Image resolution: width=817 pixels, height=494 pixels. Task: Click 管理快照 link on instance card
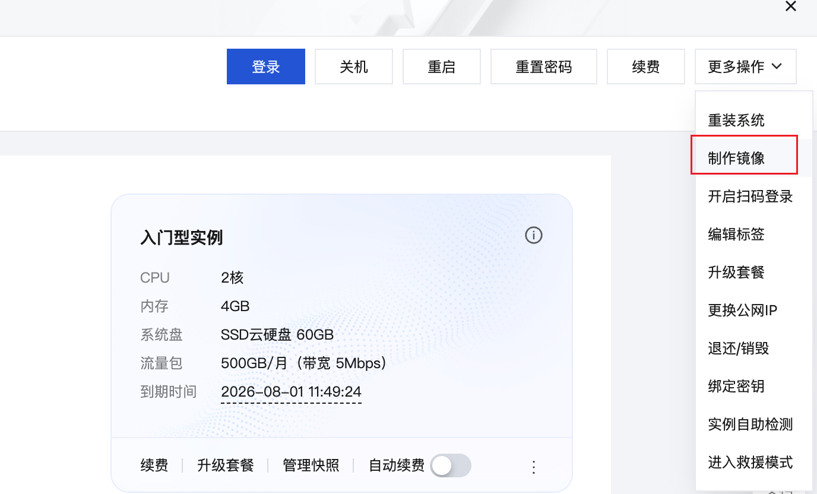coord(311,465)
